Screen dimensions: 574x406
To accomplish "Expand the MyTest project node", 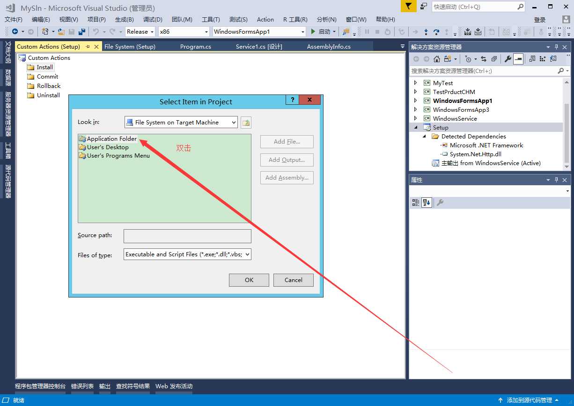I will click(415, 83).
